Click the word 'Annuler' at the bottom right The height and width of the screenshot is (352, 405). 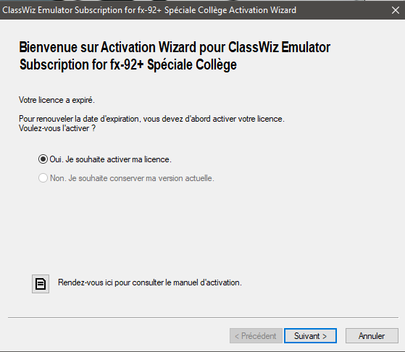372,336
